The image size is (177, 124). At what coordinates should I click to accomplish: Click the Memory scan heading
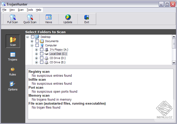pos(39,95)
